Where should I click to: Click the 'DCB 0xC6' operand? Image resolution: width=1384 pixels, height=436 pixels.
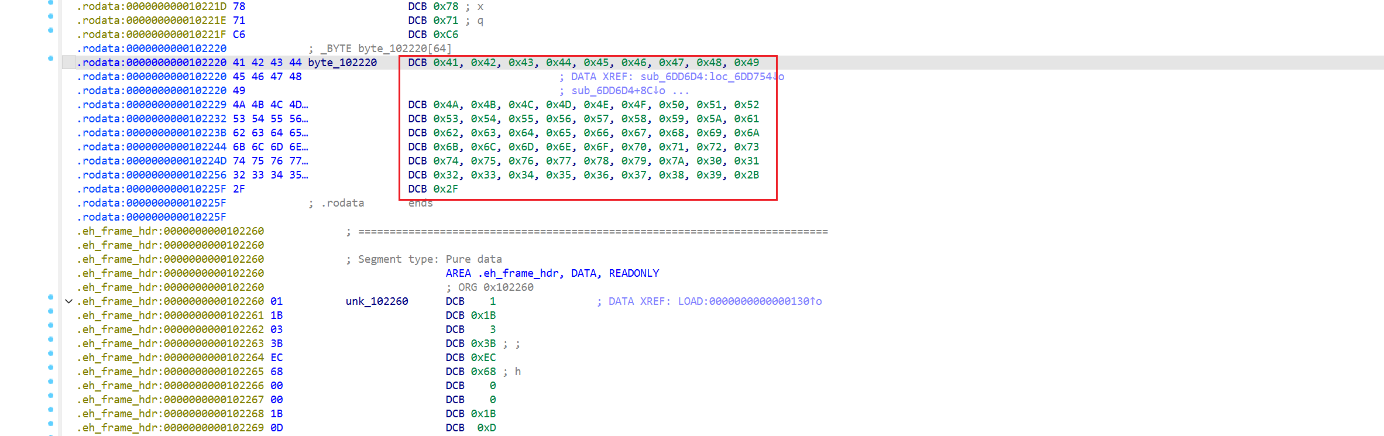(x=446, y=35)
